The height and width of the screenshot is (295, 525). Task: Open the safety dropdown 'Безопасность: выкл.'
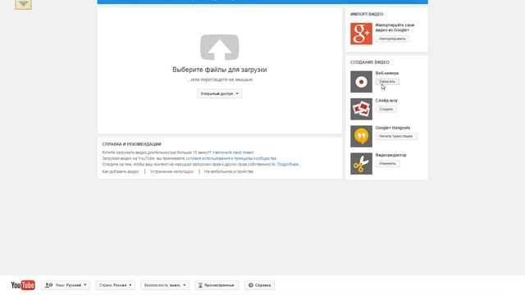point(165,285)
